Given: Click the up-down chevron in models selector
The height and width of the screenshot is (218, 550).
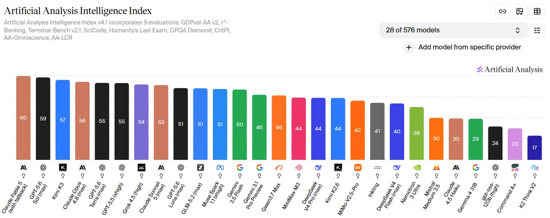Looking at the screenshot, I should tap(517, 30).
